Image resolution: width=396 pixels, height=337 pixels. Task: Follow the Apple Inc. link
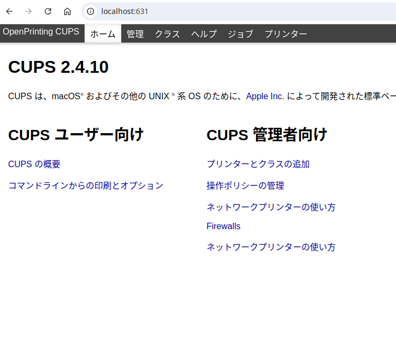(265, 97)
